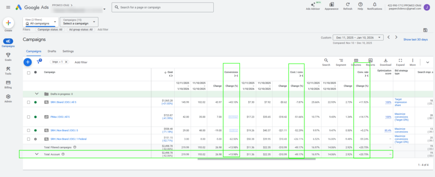Open Admin in the left sidebar
Screen dimensions: 435x177
pyautogui.click(x=8, y=98)
